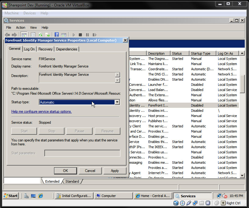The image size is (249, 208).
Task: Launch Internet Explorer from quick launch
Action: 41,196
